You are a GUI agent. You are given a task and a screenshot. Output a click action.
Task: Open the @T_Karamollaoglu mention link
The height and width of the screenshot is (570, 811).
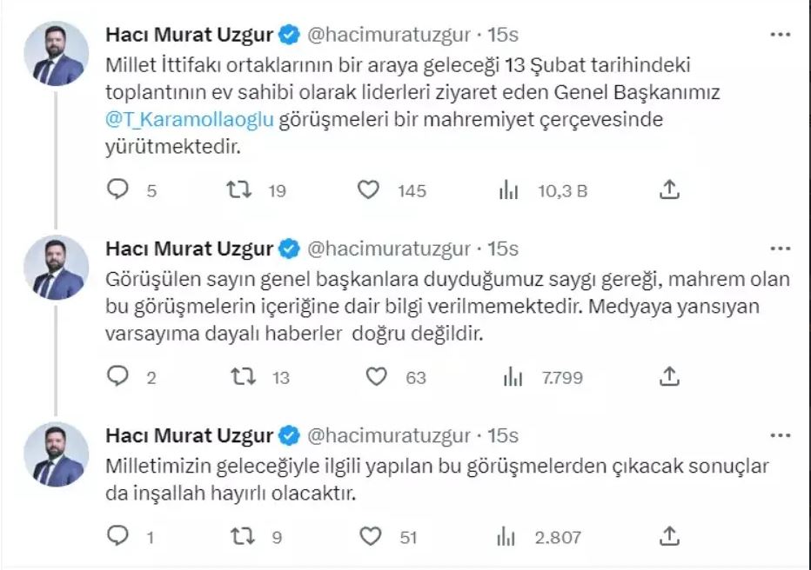click(190, 119)
